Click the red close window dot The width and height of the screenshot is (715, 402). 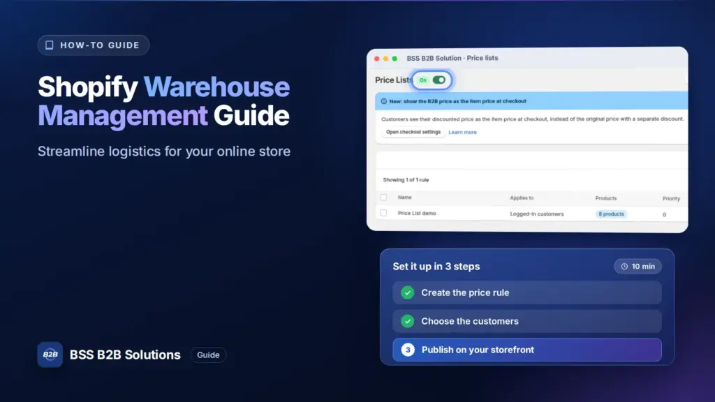point(376,59)
